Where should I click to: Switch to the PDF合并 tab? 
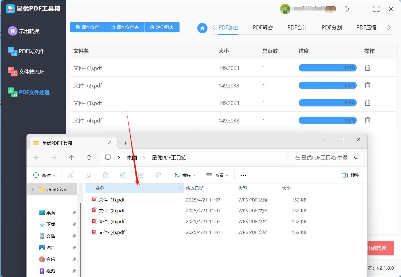coord(297,28)
